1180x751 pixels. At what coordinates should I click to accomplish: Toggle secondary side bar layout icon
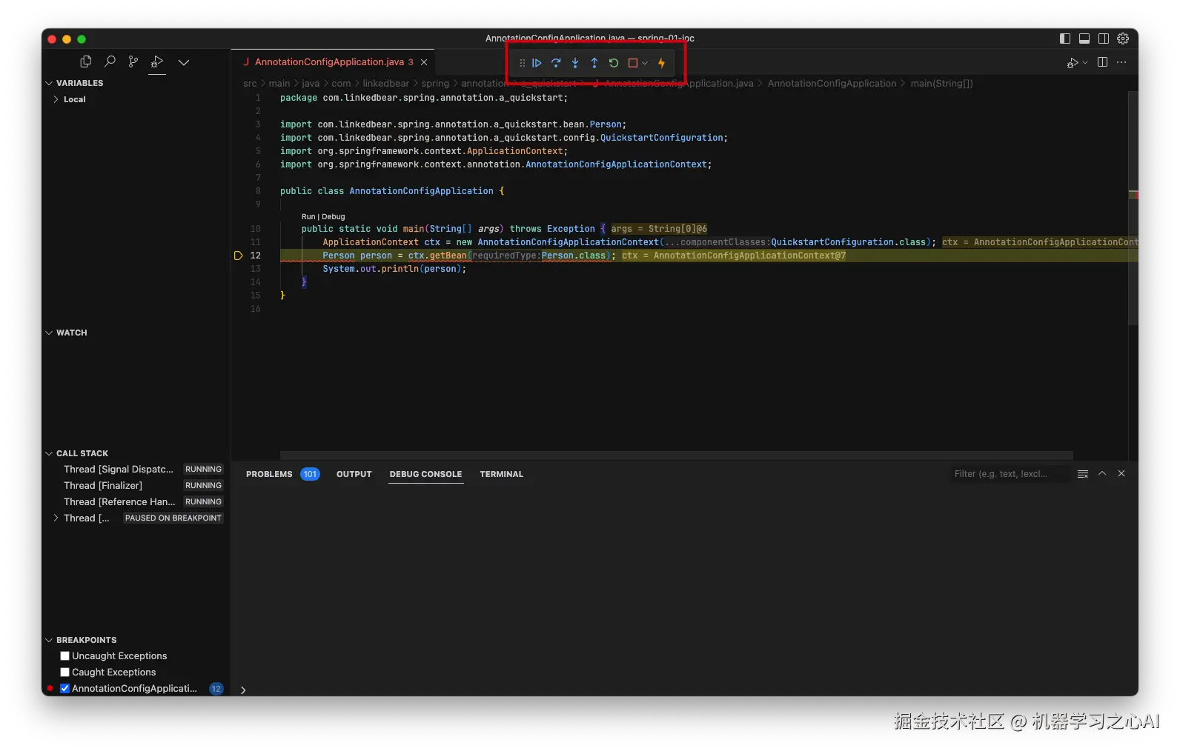click(x=1104, y=39)
